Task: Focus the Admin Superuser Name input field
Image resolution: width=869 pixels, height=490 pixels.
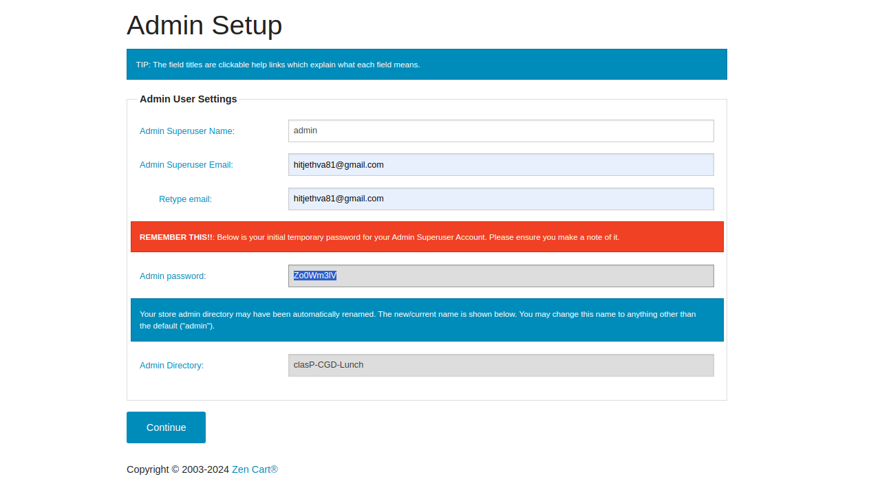Action: pos(500,131)
